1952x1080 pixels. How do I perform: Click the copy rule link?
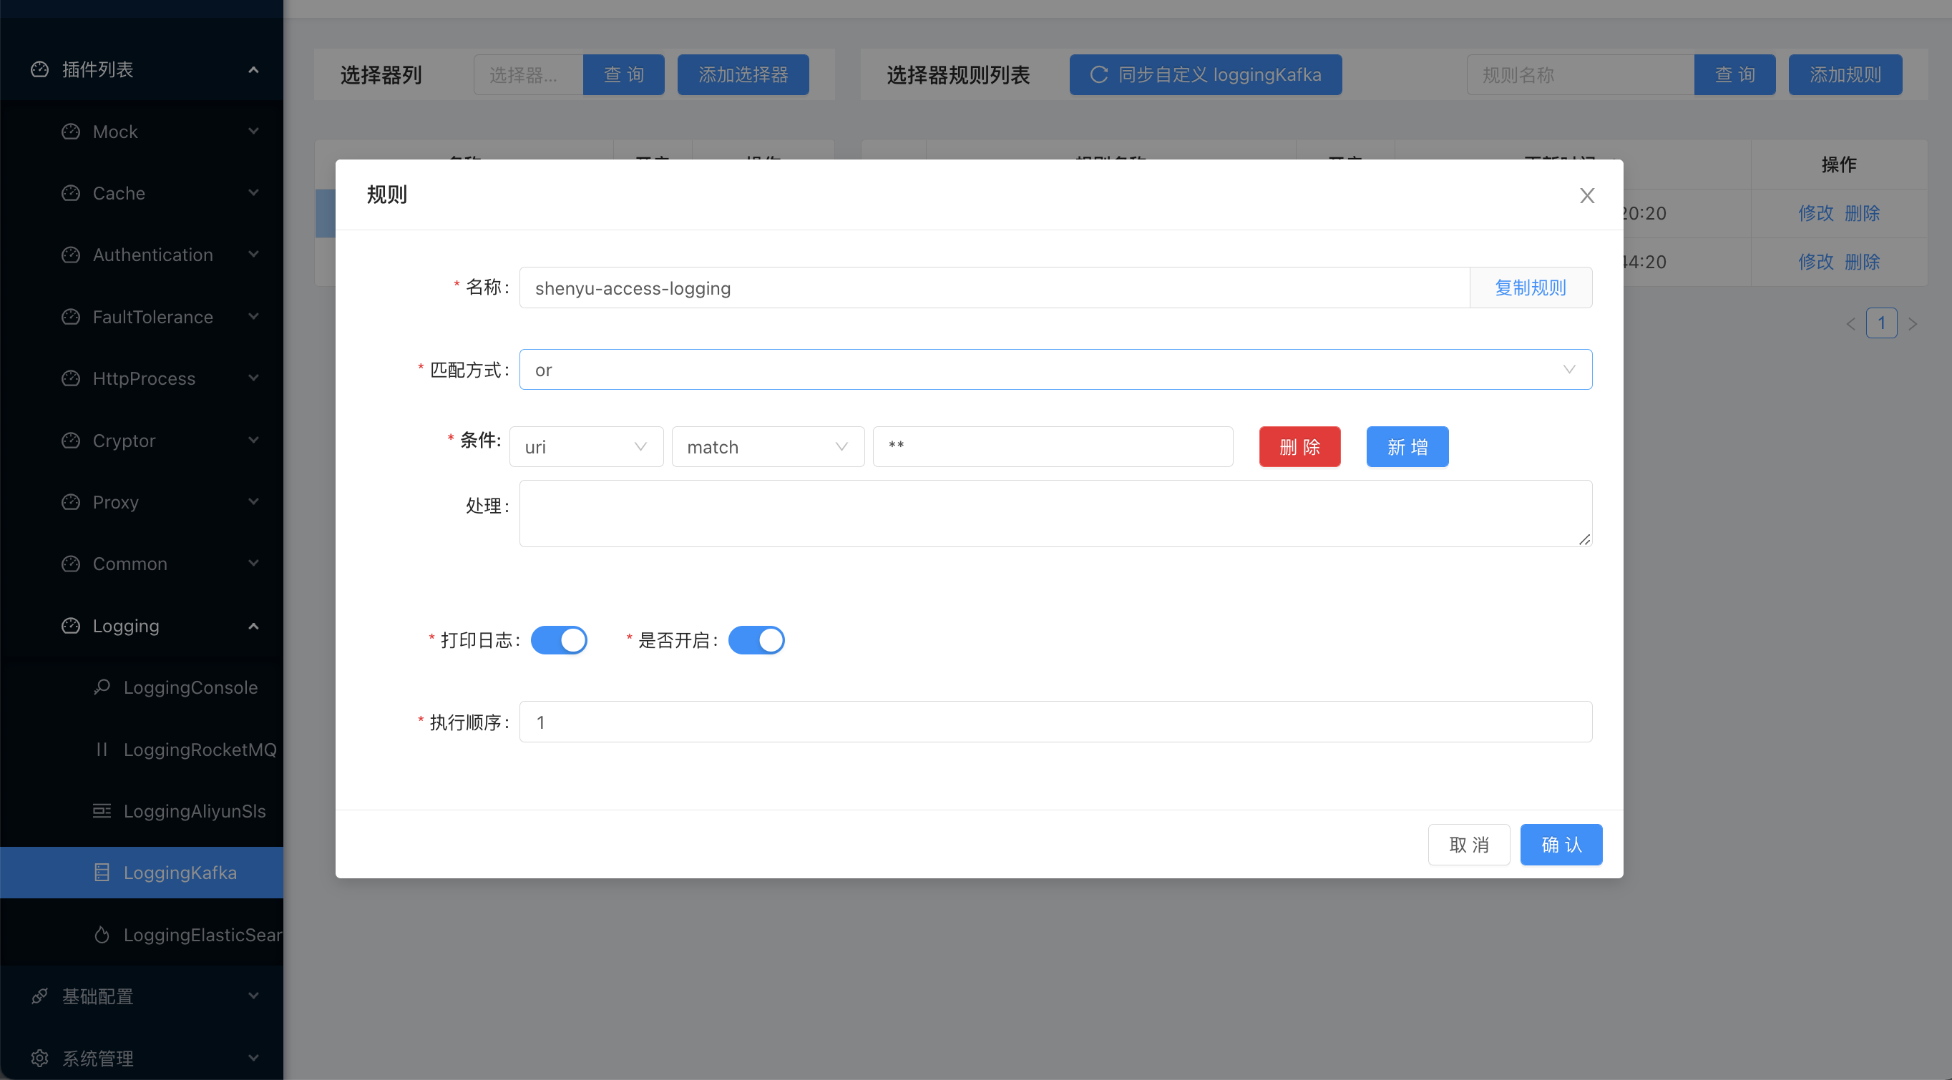pos(1530,288)
